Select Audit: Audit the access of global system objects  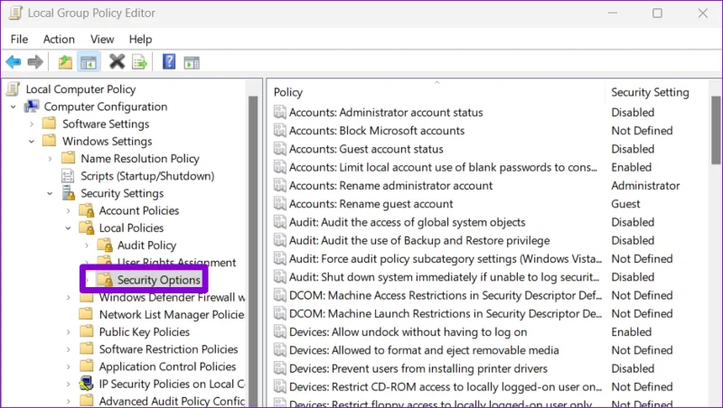click(408, 222)
